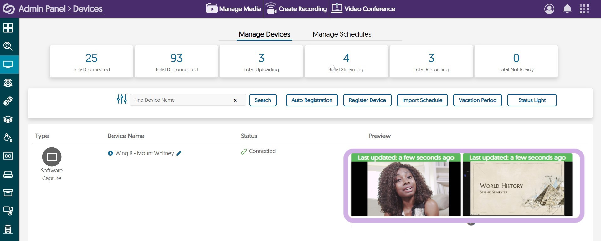Select the Devices monitor icon in sidebar
The height and width of the screenshot is (241, 601).
click(x=8, y=64)
